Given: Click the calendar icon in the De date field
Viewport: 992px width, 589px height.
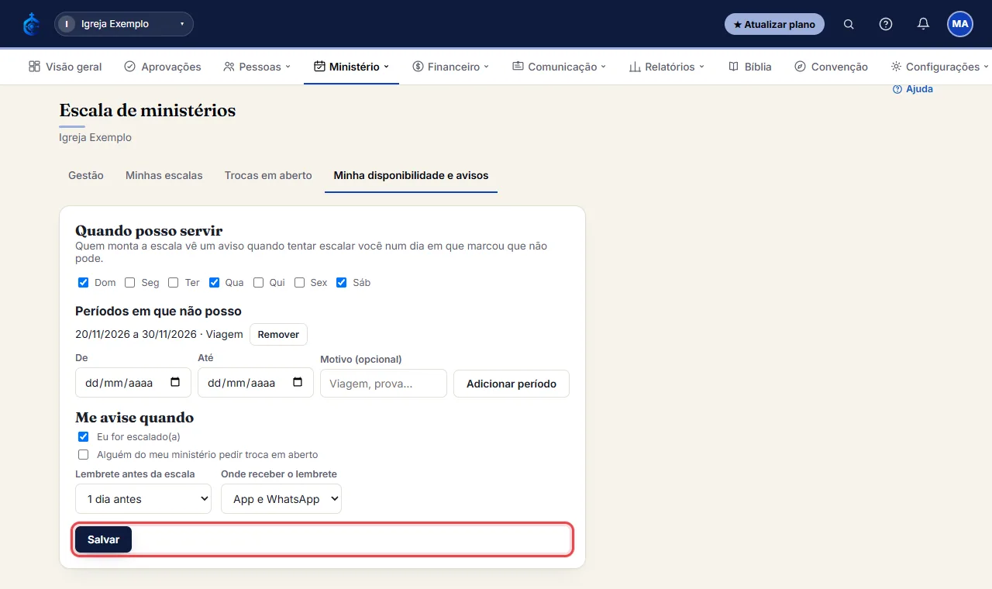Looking at the screenshot, I should [175, 382].
